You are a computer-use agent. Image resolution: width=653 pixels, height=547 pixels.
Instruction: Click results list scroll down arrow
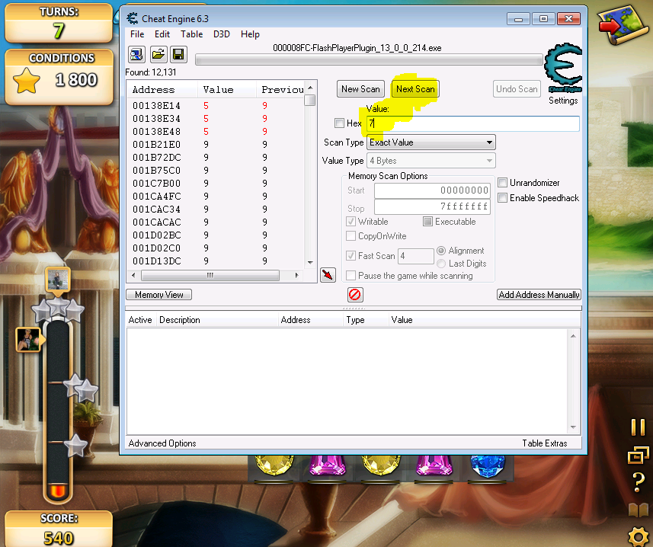[x=310, y=263]
